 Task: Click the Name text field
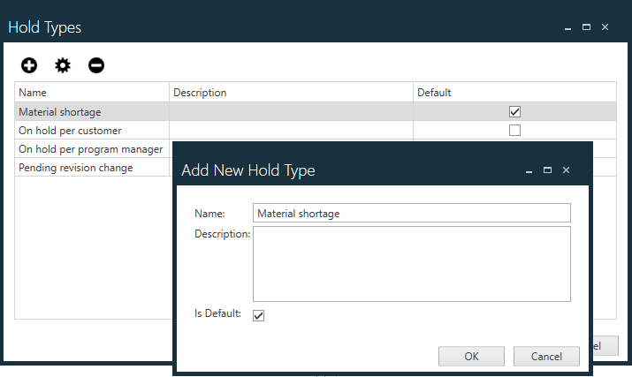pyautogui.click(x=411, y=213)
